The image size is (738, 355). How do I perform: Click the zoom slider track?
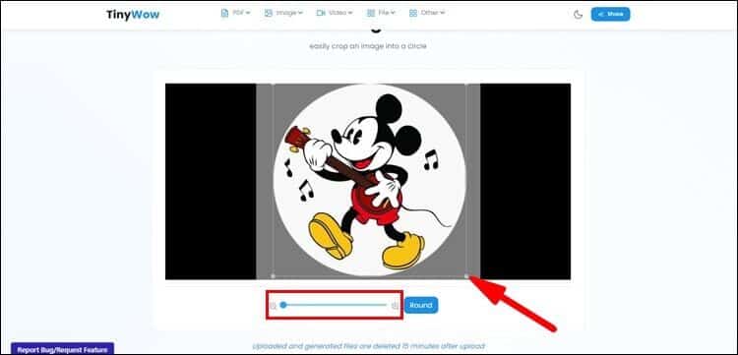coord(335,305)
